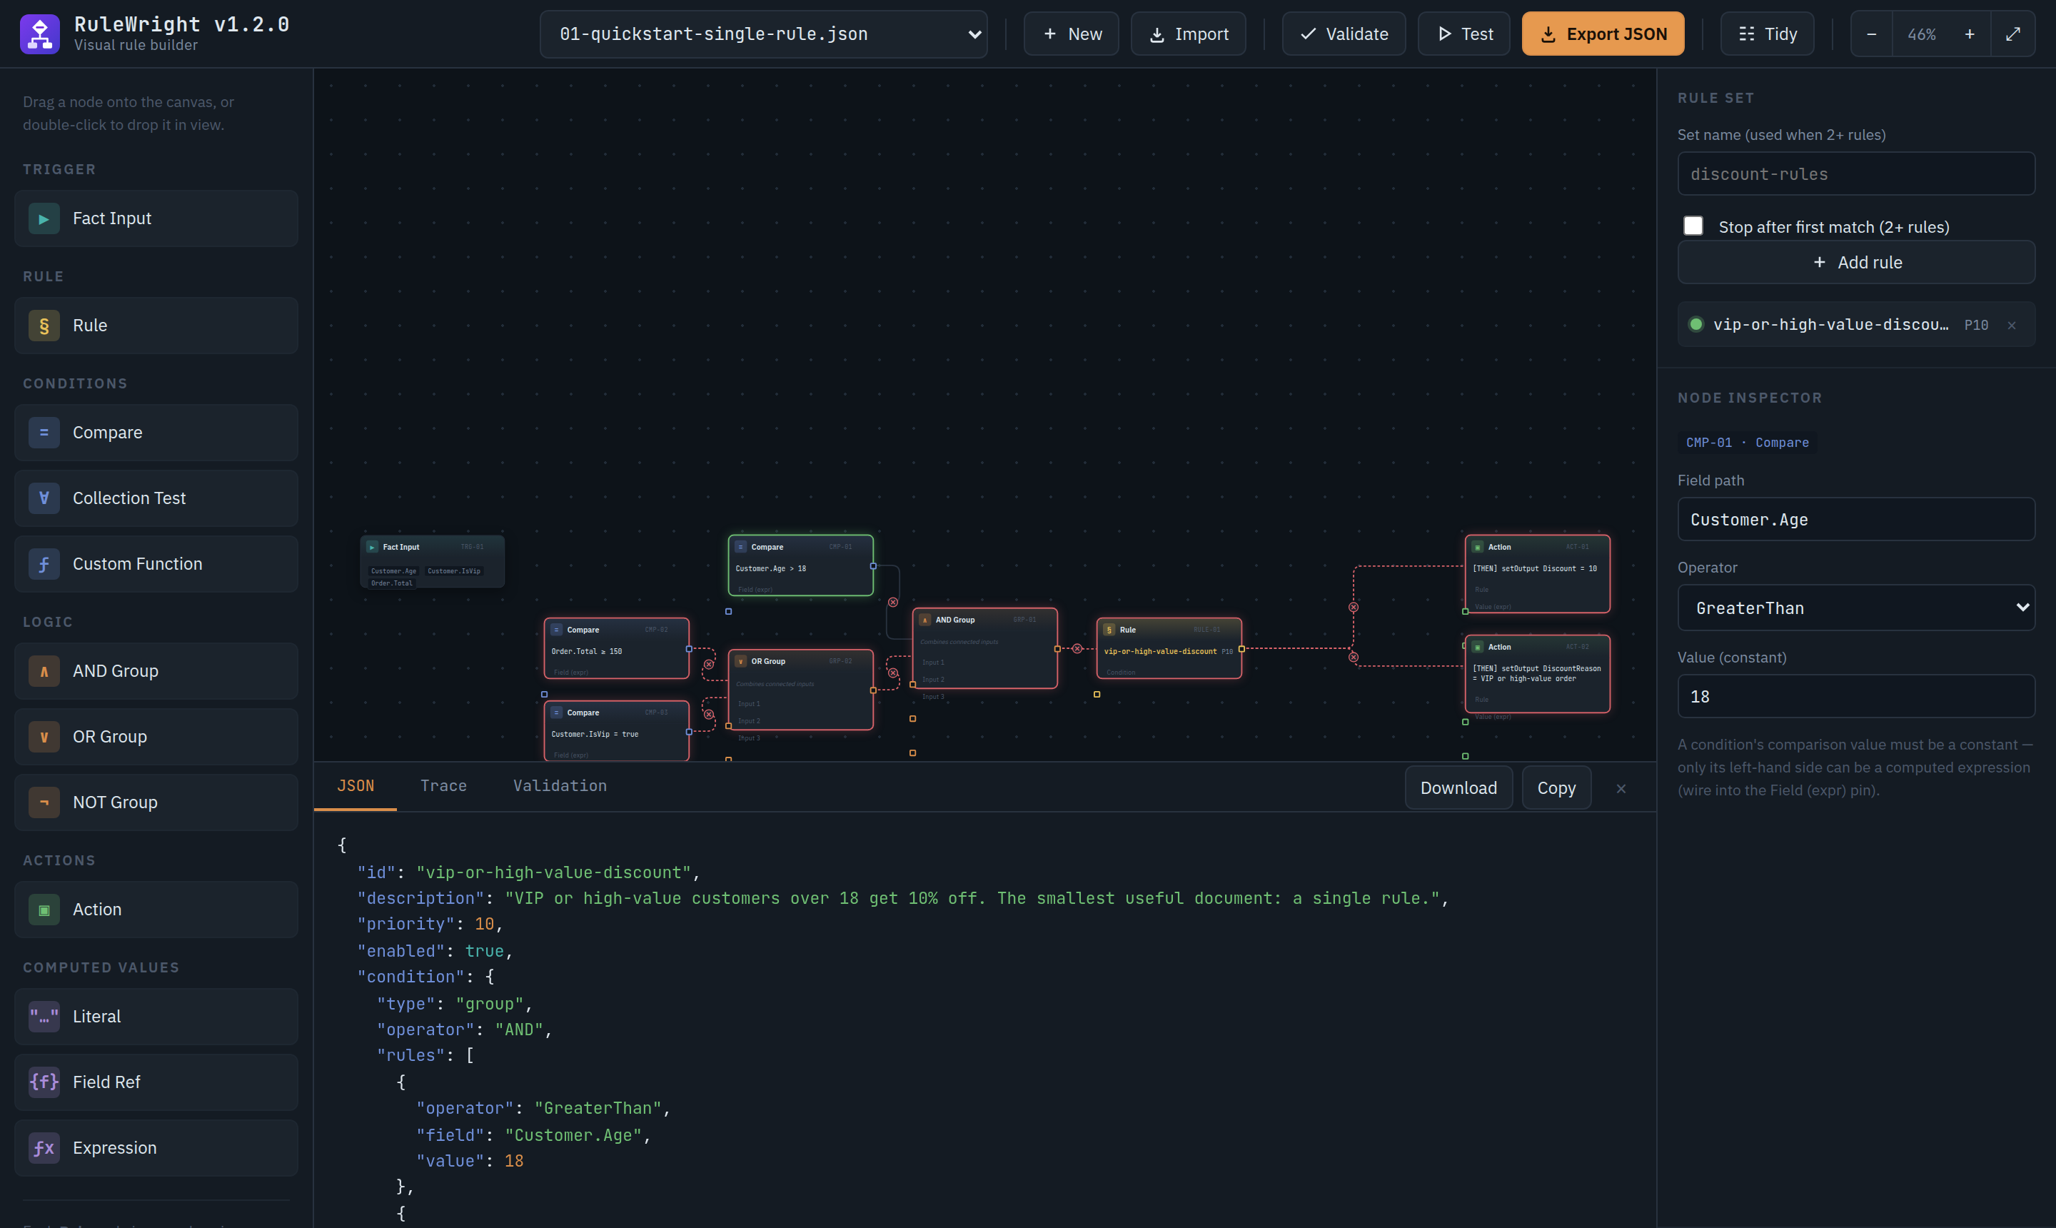This screenshot has height=1228, width=2056.
Task: Select the AND Group canvas node
Action: tap(984, 649)
